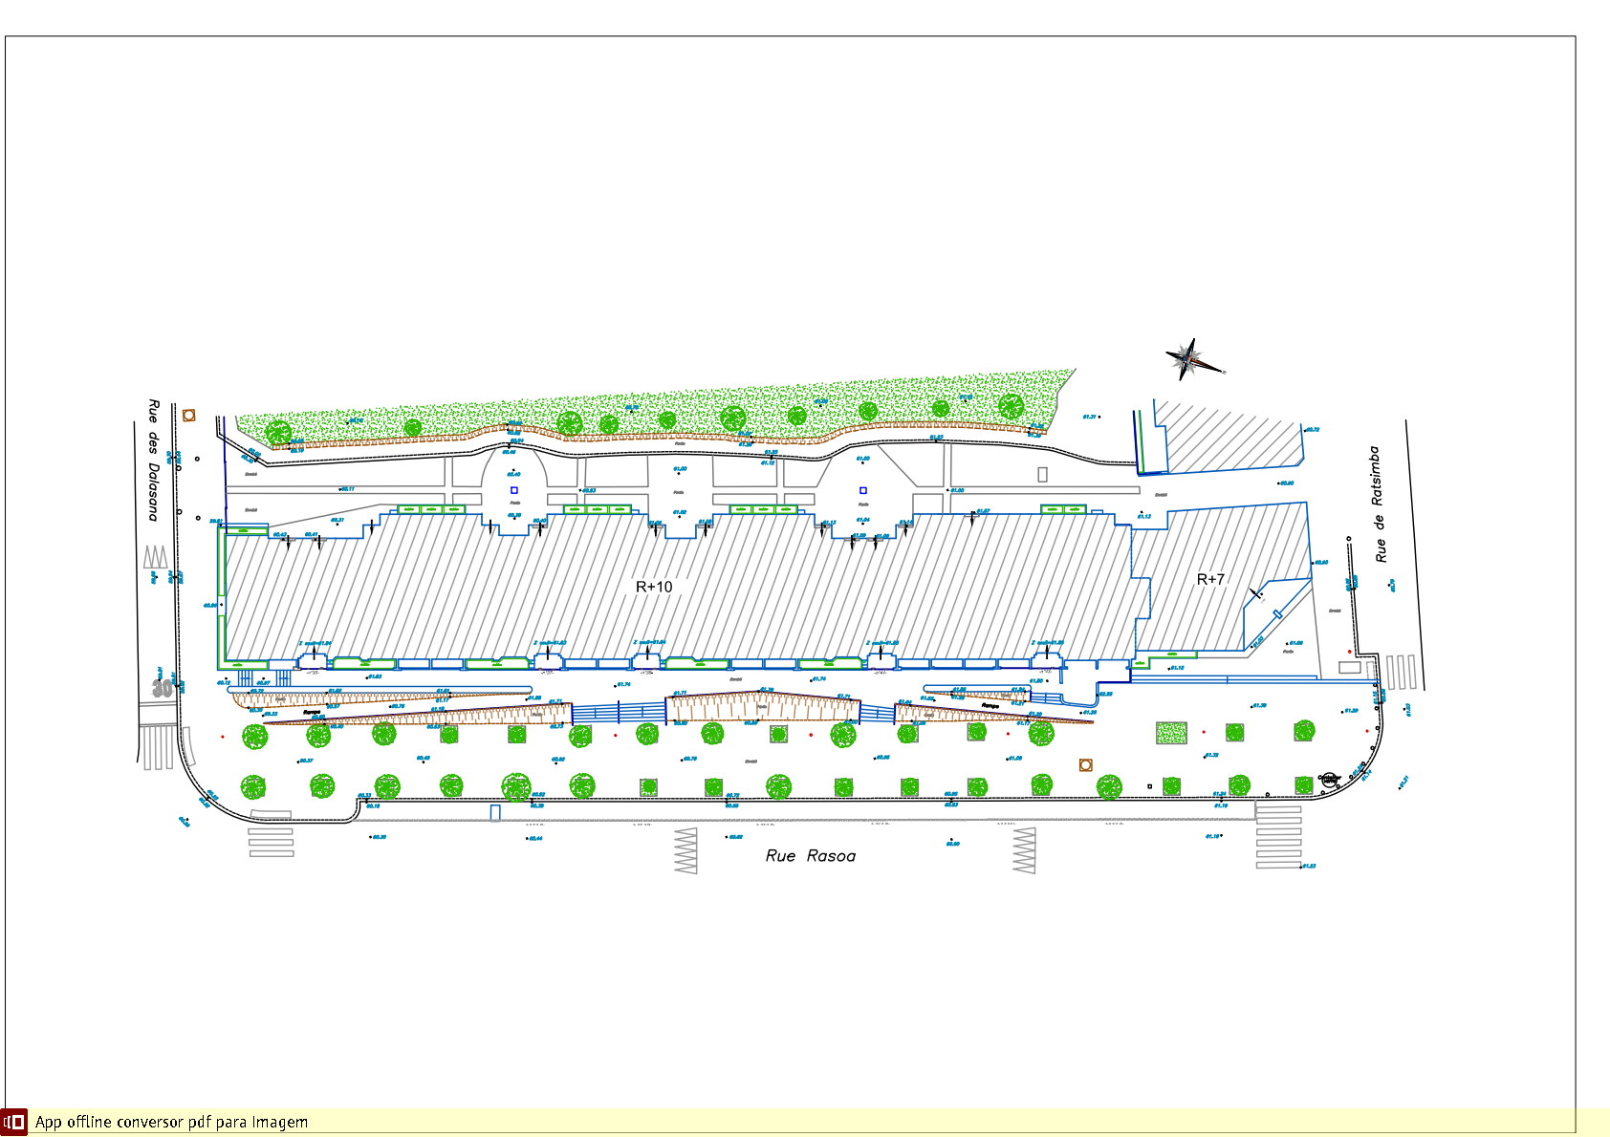
Task: Select the Rue des Dalasana street label
Action: (x=153, y=460)
